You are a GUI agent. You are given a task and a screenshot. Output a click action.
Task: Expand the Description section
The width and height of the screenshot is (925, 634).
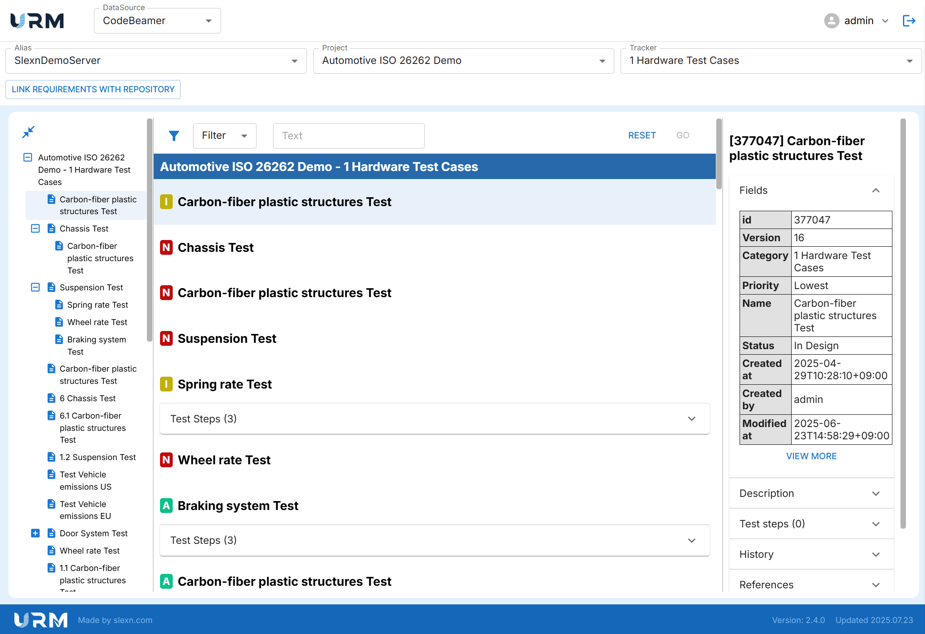[811, 493]
